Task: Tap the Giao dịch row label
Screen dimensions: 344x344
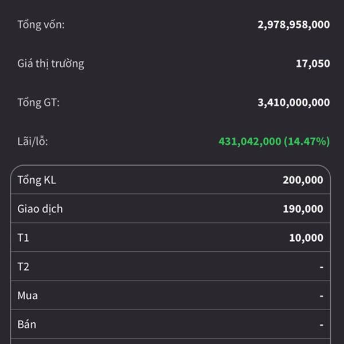Action: 40,209
